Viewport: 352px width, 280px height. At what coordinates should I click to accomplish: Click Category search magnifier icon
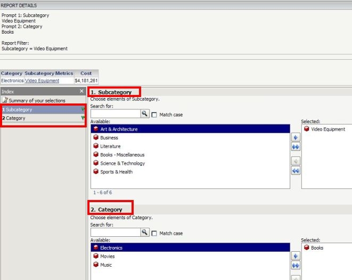145,232
